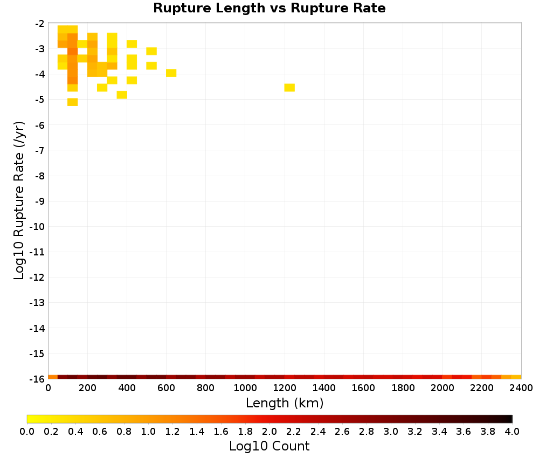Select the yellow cell between 600 and 650 km
The height and width of the screenshot is (458, 539).
171,73
